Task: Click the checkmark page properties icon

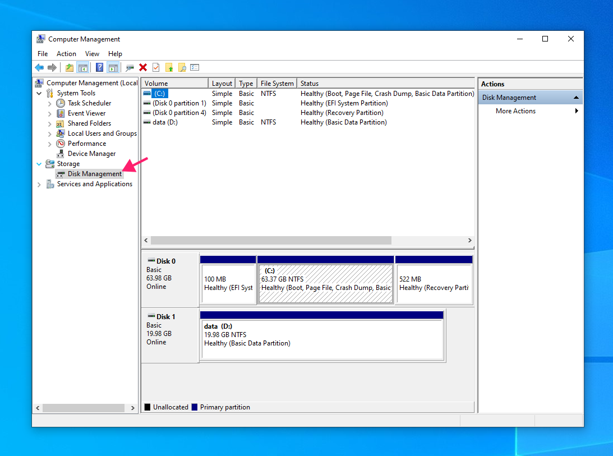Action: 156,68
